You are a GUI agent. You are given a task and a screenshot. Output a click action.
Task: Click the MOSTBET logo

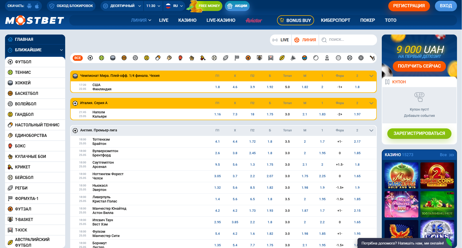pyautogui.click(x=35, y=20)
